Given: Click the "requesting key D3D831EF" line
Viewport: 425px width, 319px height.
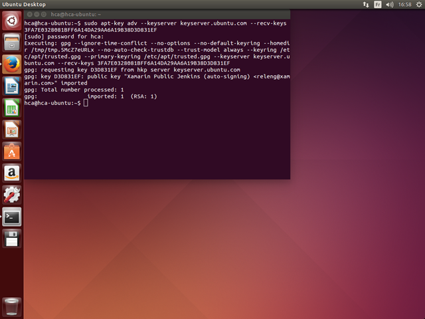Looking at the screenshot, I should (x=132, y=70).
